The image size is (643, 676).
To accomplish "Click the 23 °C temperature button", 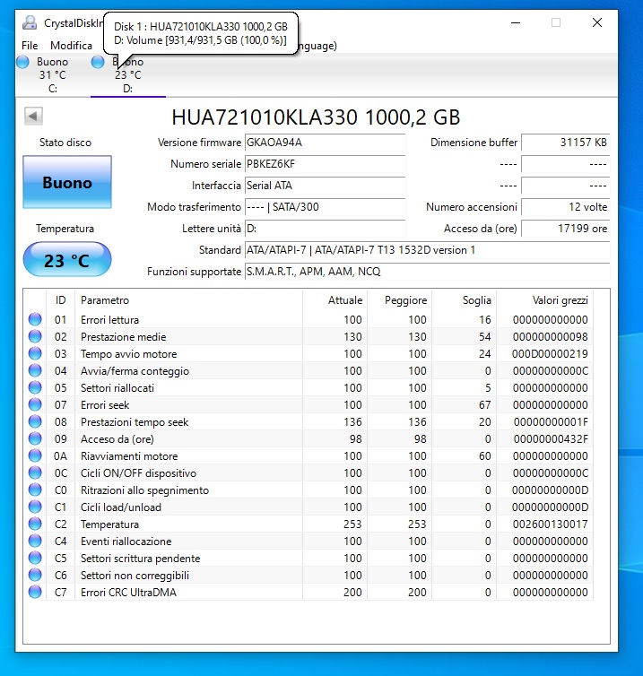I will tap(67, 259).
